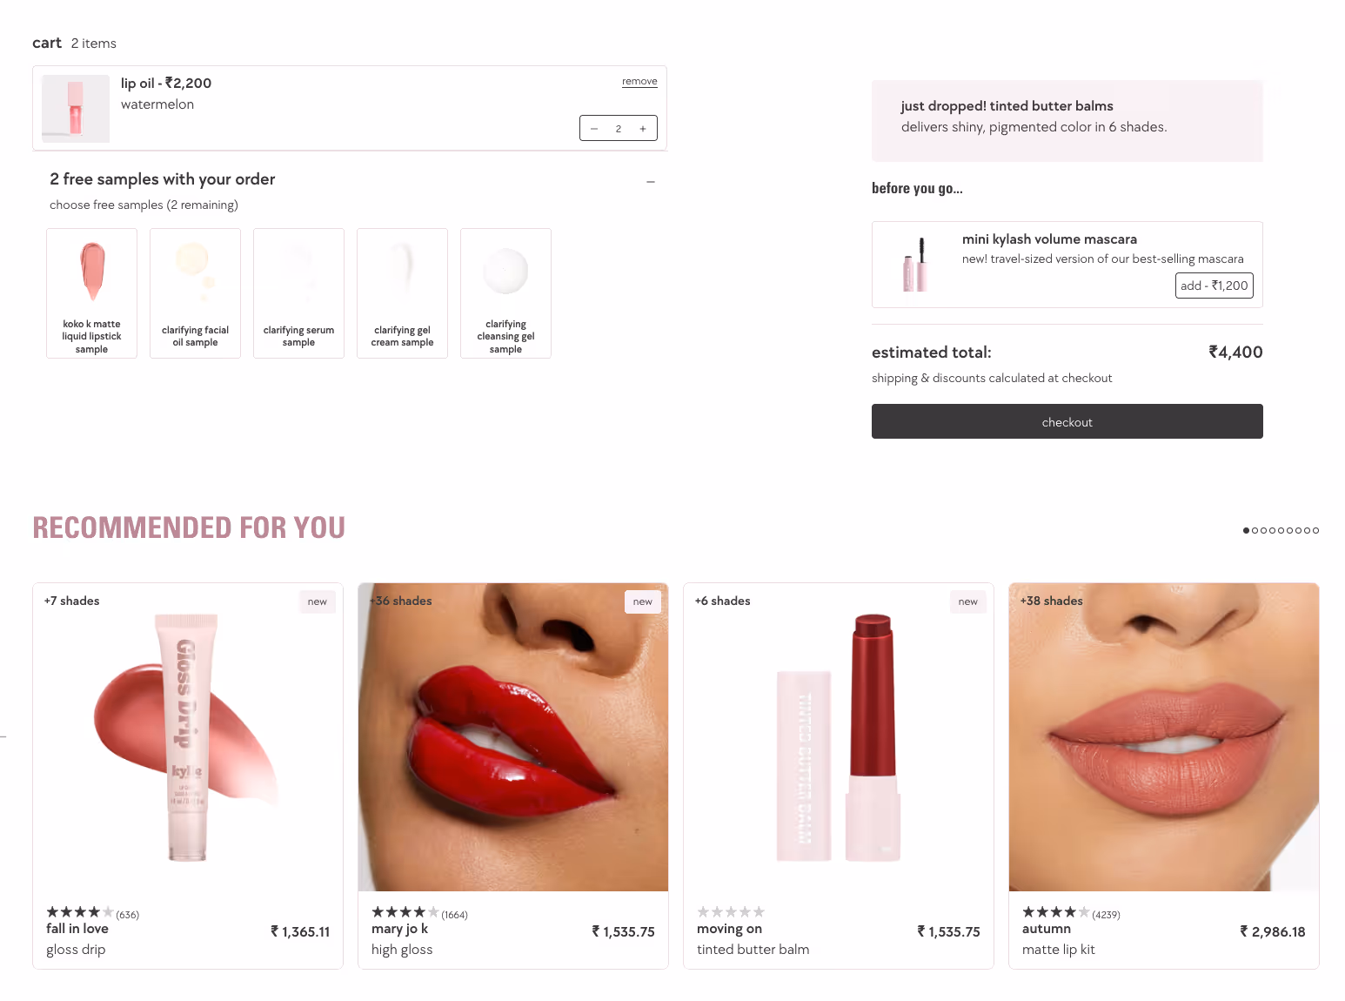Go to first carousel pagination dot

click(x=1246, y=530)
